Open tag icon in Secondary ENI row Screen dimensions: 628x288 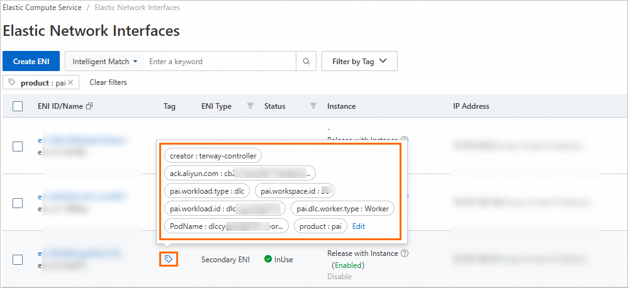click(169, 259)
